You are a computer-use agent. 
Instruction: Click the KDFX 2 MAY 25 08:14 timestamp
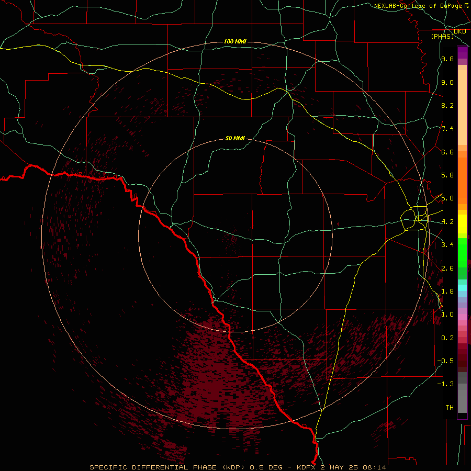click(341, 467)
